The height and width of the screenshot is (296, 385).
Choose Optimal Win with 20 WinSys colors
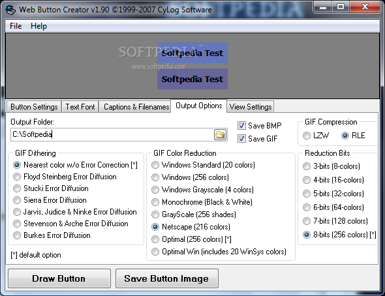point(219,252)
